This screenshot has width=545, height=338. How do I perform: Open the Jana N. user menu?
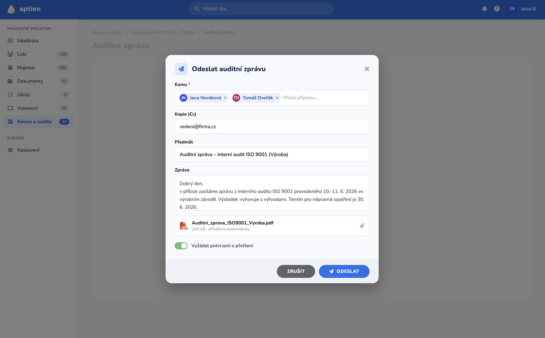coord(522,9)
